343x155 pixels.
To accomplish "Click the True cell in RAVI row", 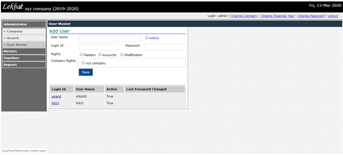I will click(x=114, y=103).
